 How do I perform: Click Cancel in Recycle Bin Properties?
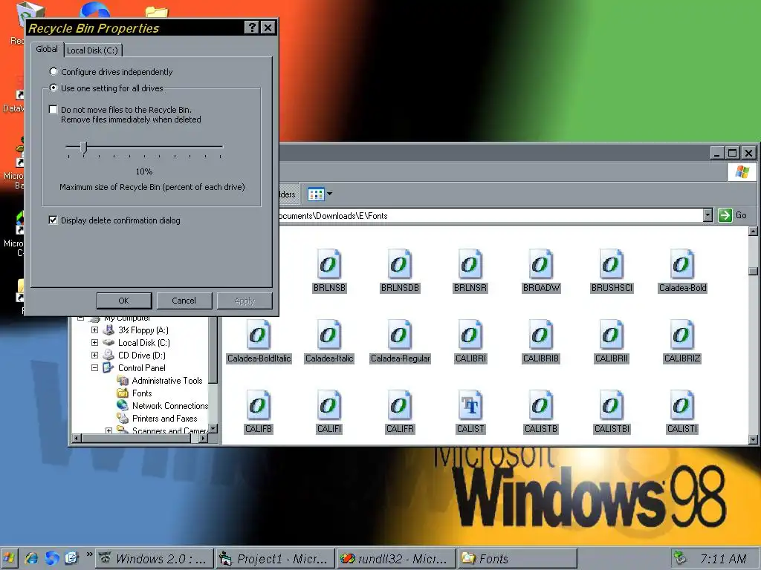(x=184, y=301)
